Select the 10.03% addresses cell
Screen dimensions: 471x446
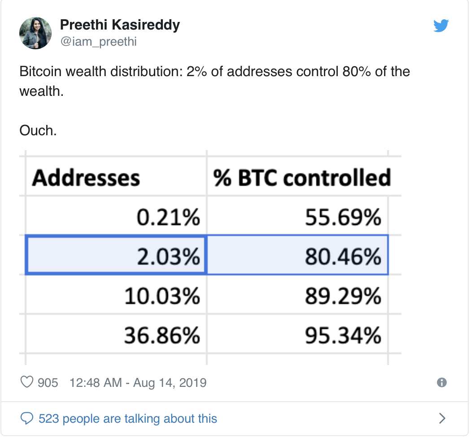(116, 295)
